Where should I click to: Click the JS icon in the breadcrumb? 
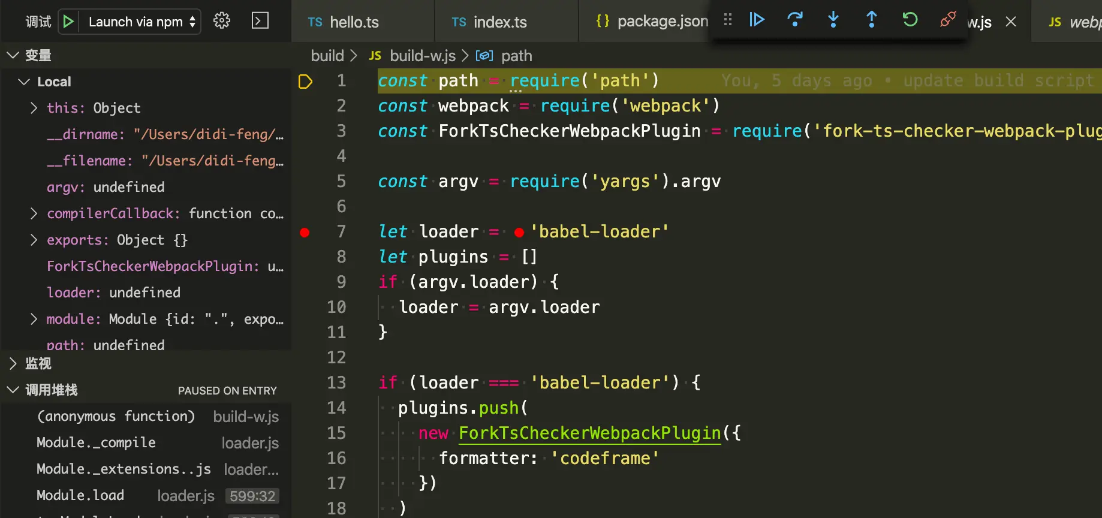tap(375, 56)
